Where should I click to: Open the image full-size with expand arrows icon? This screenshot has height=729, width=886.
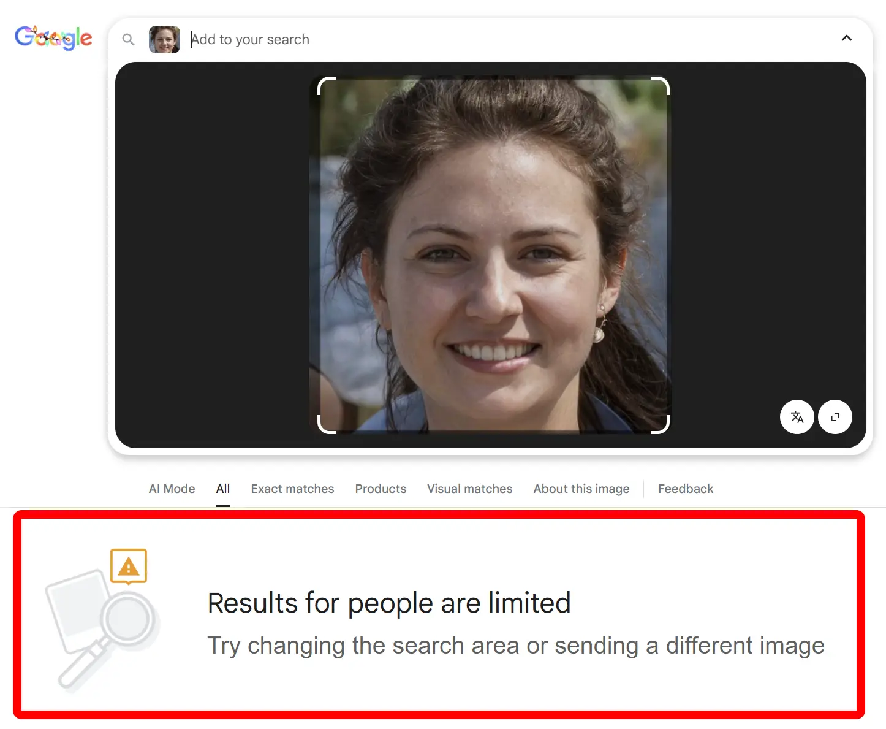pyautogui.click(x=835, y=417)
